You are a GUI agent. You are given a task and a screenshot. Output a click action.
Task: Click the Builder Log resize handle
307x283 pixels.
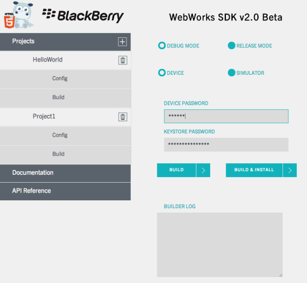click(x=281, y=275)
